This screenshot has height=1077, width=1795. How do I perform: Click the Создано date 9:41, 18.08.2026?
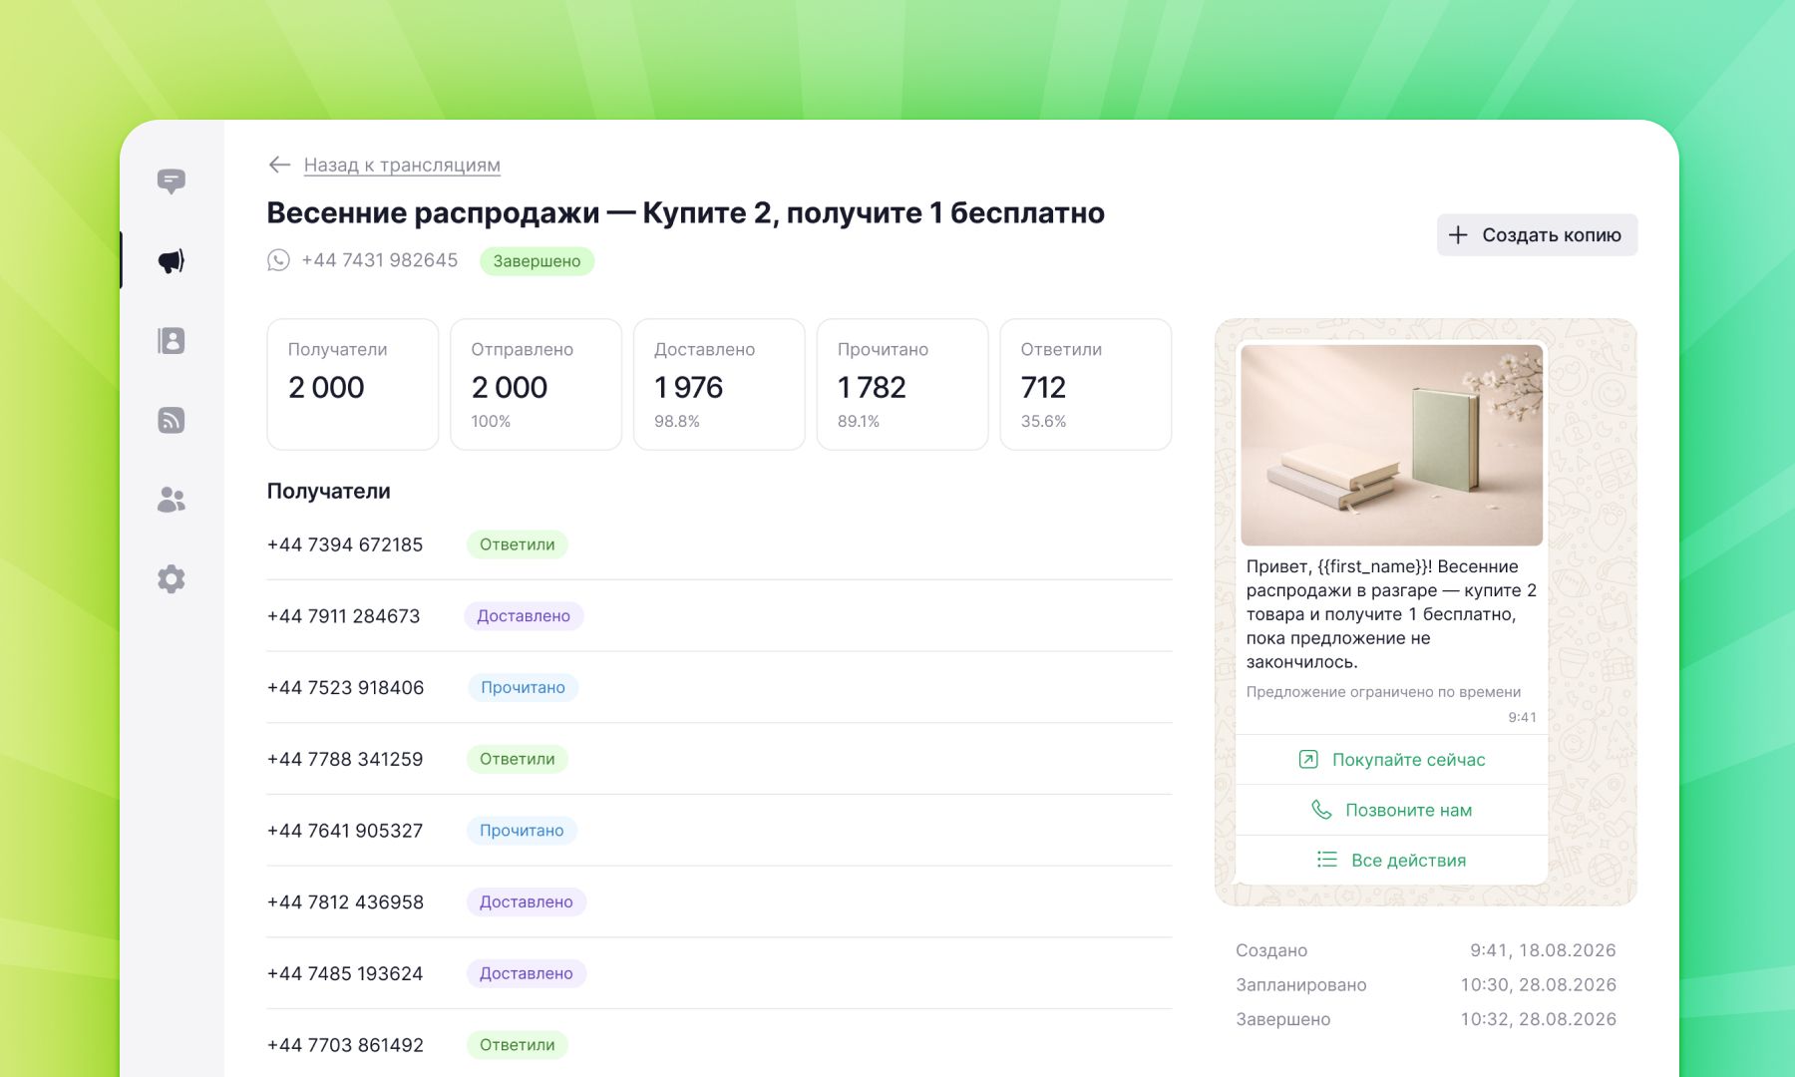[1543, 950]
